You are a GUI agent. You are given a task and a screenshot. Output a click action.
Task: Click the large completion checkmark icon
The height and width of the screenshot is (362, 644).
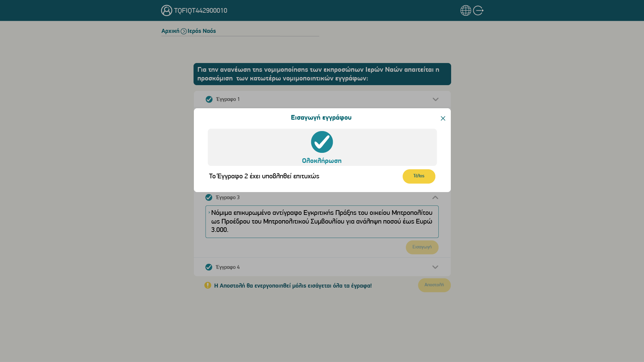click(x=322, y=142)
